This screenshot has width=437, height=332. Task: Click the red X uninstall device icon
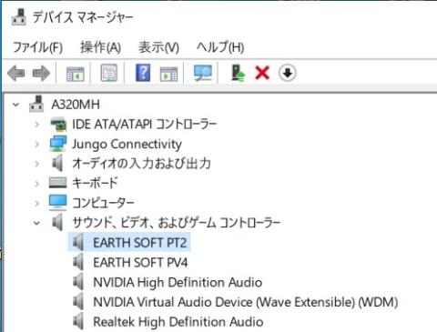click(x=262, y=73)
